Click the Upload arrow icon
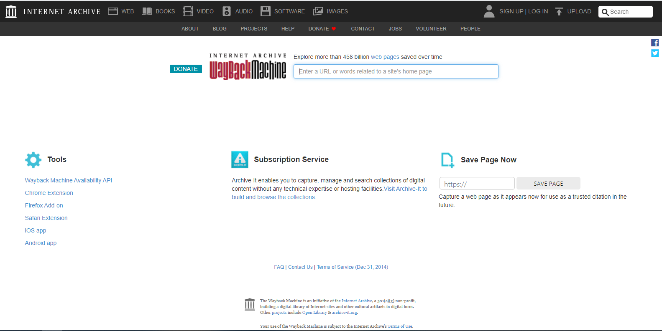Viewport: 662px width, 331px height. [x=559, y=11]
